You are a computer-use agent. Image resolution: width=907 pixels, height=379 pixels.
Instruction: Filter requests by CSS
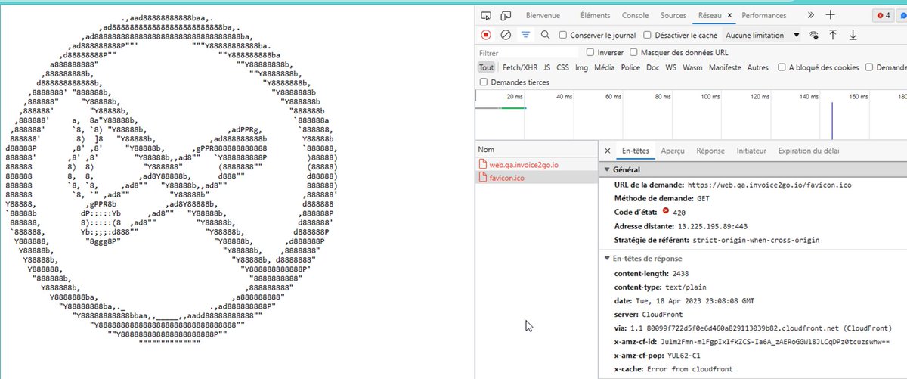(x=562, y=67)
